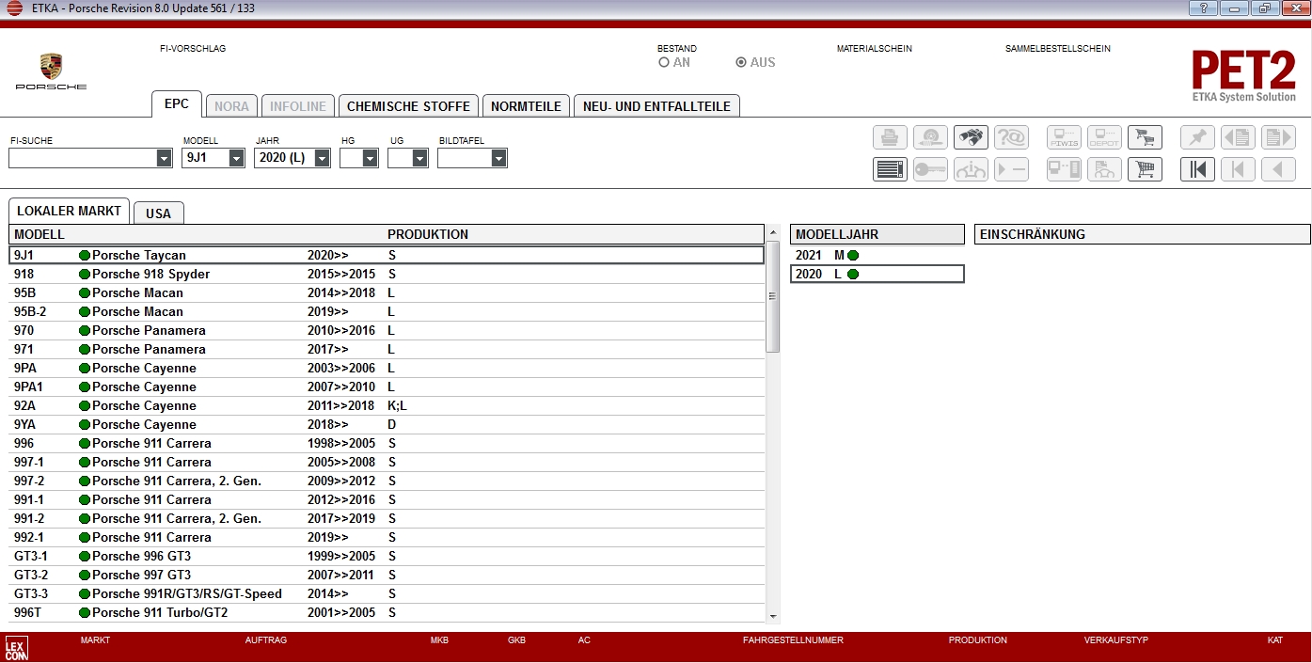Click the ?@ inquiry icon
The image size is (1312, 663).
click(1011, 137)
